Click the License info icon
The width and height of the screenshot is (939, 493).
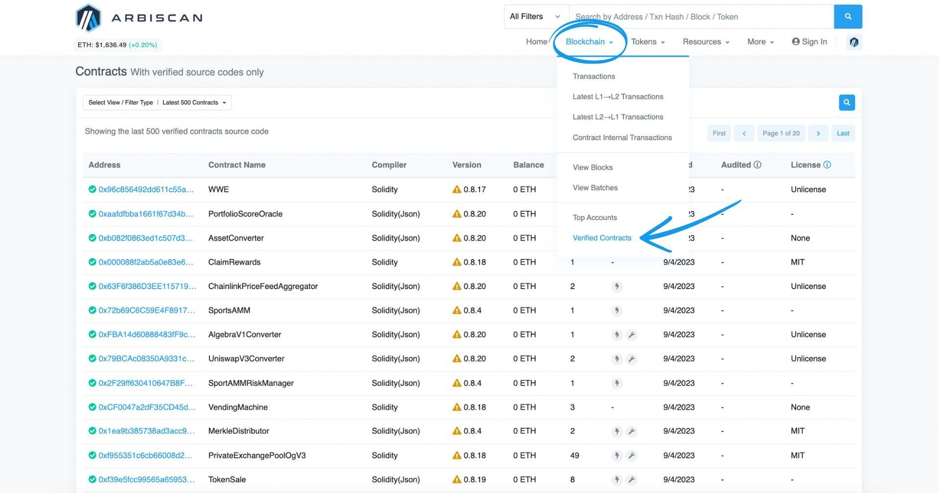pyautogui.click(x=827, y=165)
